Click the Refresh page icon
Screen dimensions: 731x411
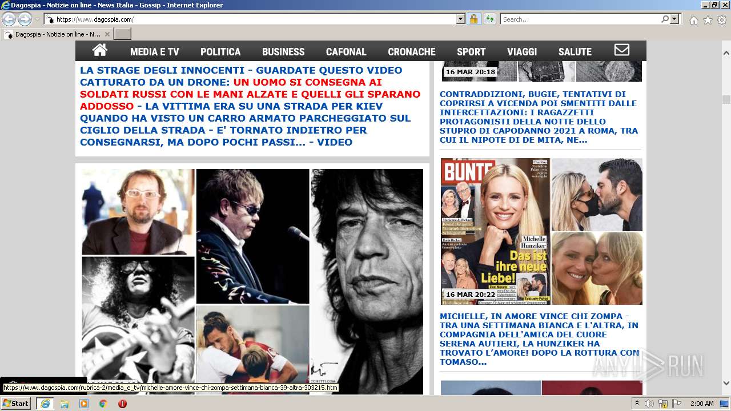489,19
